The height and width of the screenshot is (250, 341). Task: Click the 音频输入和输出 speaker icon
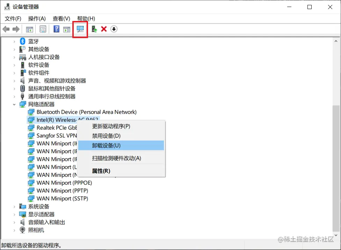tap(22, 222)
